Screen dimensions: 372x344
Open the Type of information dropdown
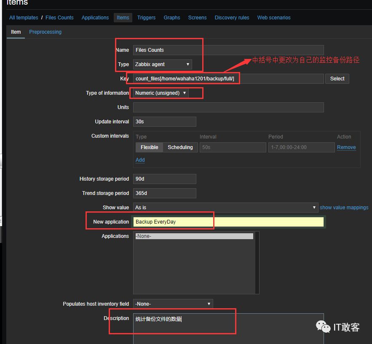(x=161, y=93)
